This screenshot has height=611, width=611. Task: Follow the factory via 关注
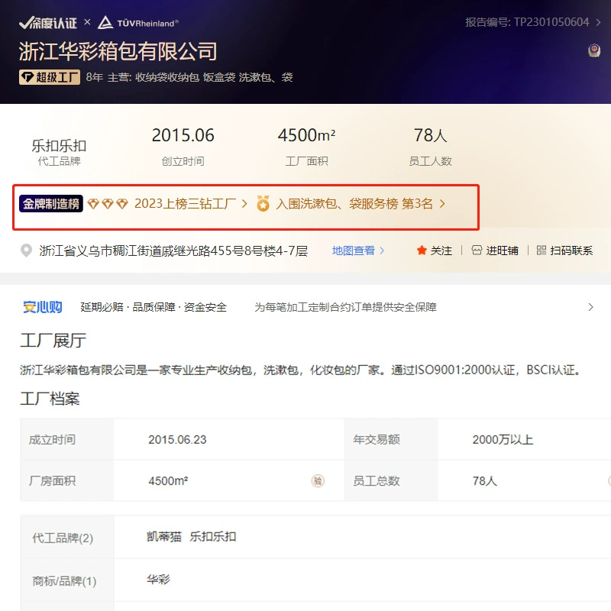click(441, 251)
